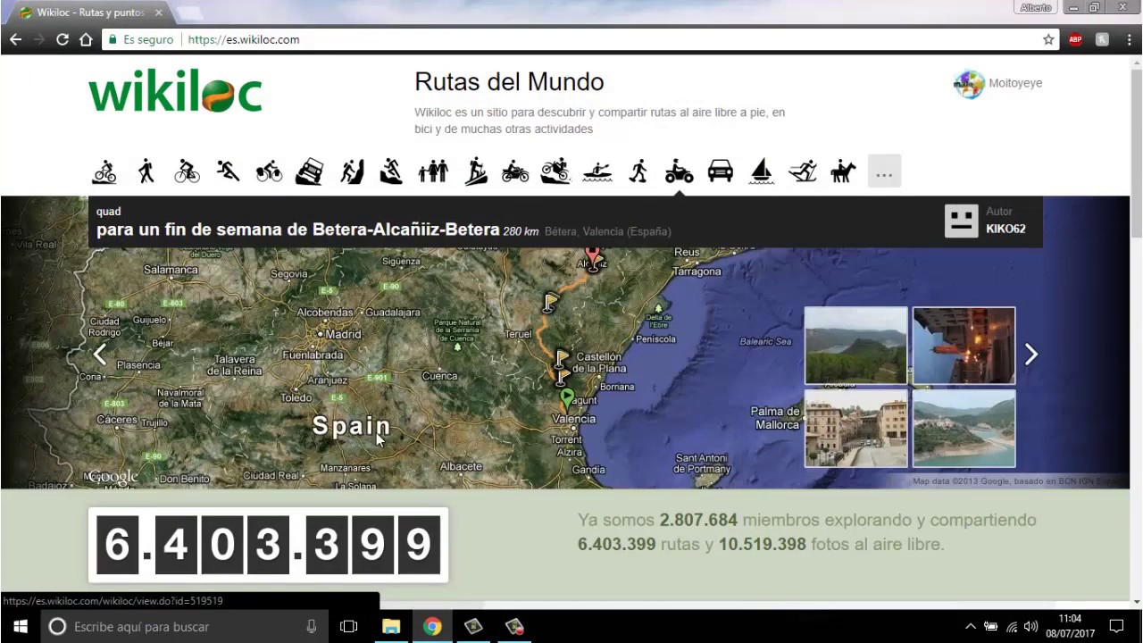Select the road cycling activity icon
1143x643 pixels.
[x=187, y=171]
